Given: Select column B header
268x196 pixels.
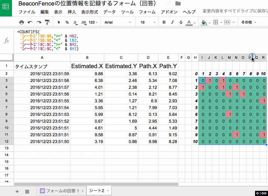Looking at the screenshot, I should tap(87, 58).
